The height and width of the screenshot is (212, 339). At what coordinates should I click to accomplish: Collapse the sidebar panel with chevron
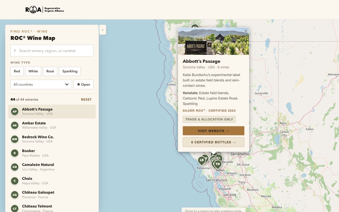coord(103,30)
